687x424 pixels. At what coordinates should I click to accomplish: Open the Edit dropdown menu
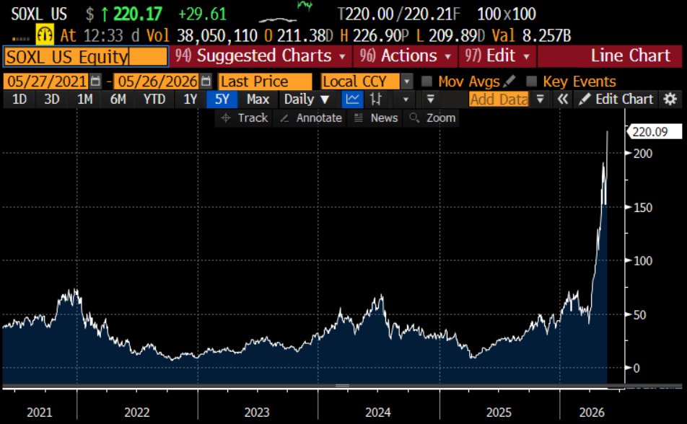pos(497,56)
